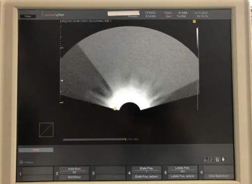Click the Letzte Pos. setzen button
This screenshot has width=252, height=184.
[183, 176]
